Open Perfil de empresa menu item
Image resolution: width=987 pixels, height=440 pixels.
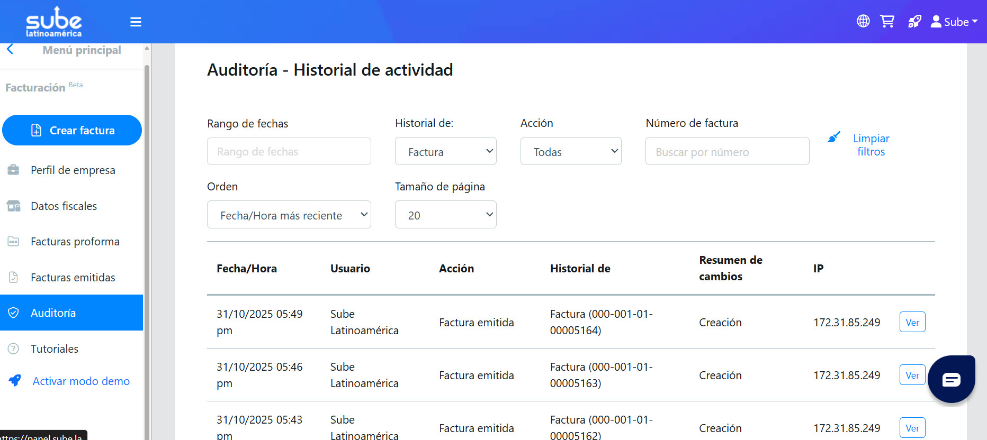pos(73,170)
